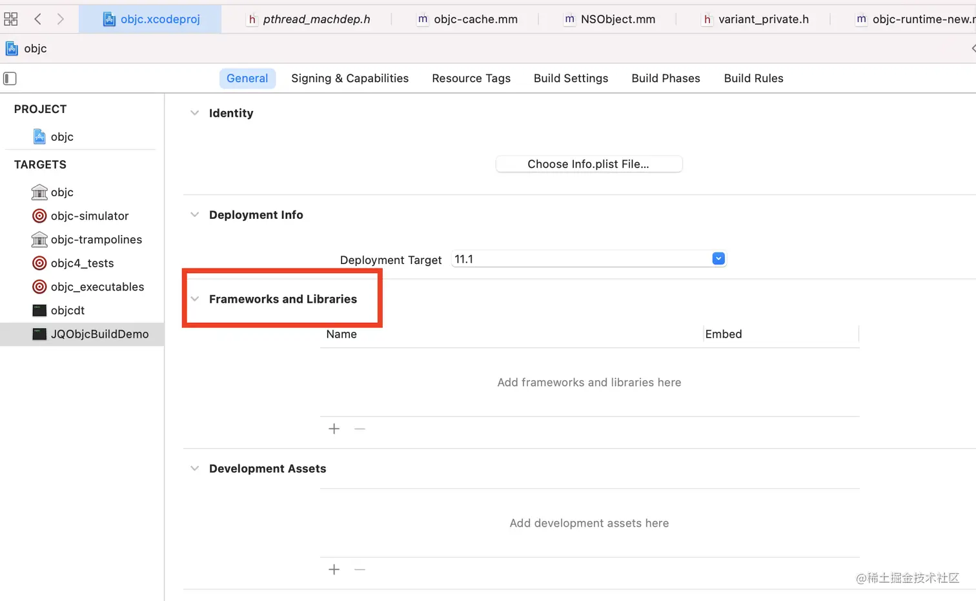
Task: Collapse the Development Assets section
Action: [x=194, y=469]
